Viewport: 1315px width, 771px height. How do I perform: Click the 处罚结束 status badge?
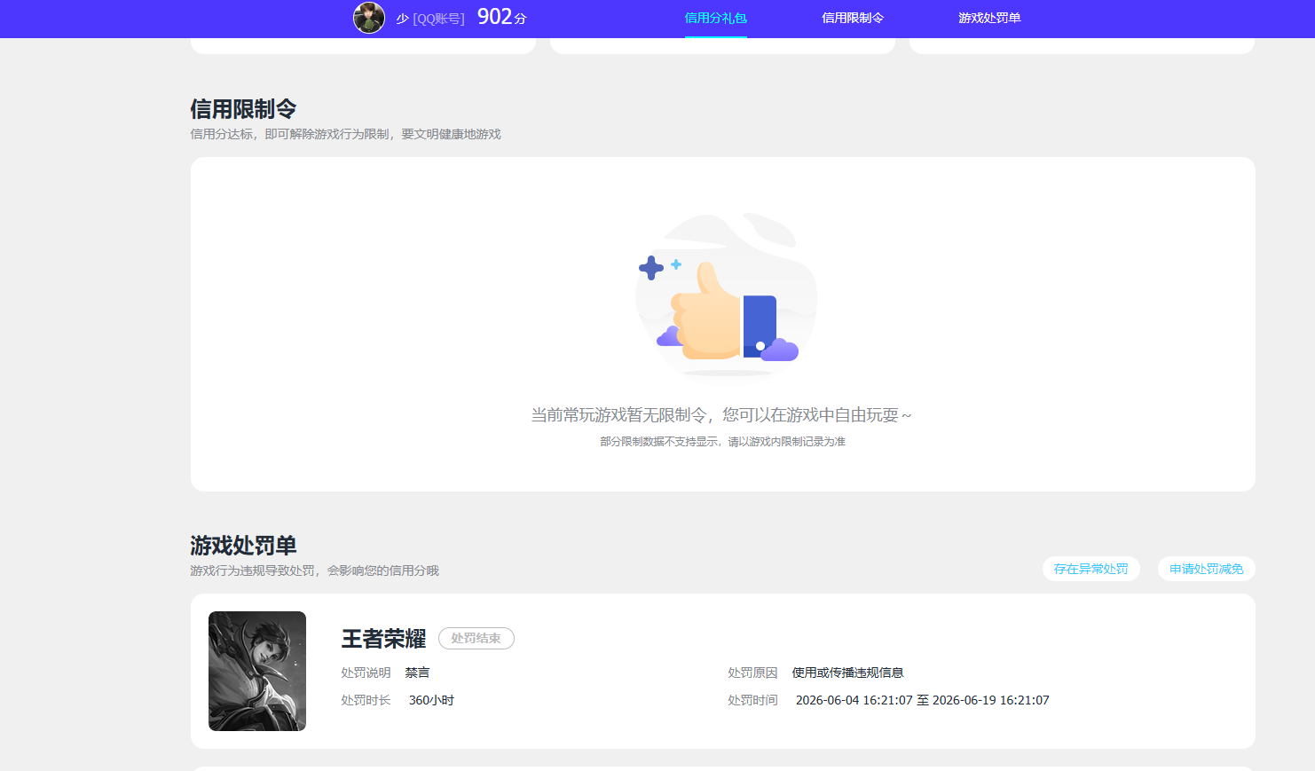click(476, 638)
